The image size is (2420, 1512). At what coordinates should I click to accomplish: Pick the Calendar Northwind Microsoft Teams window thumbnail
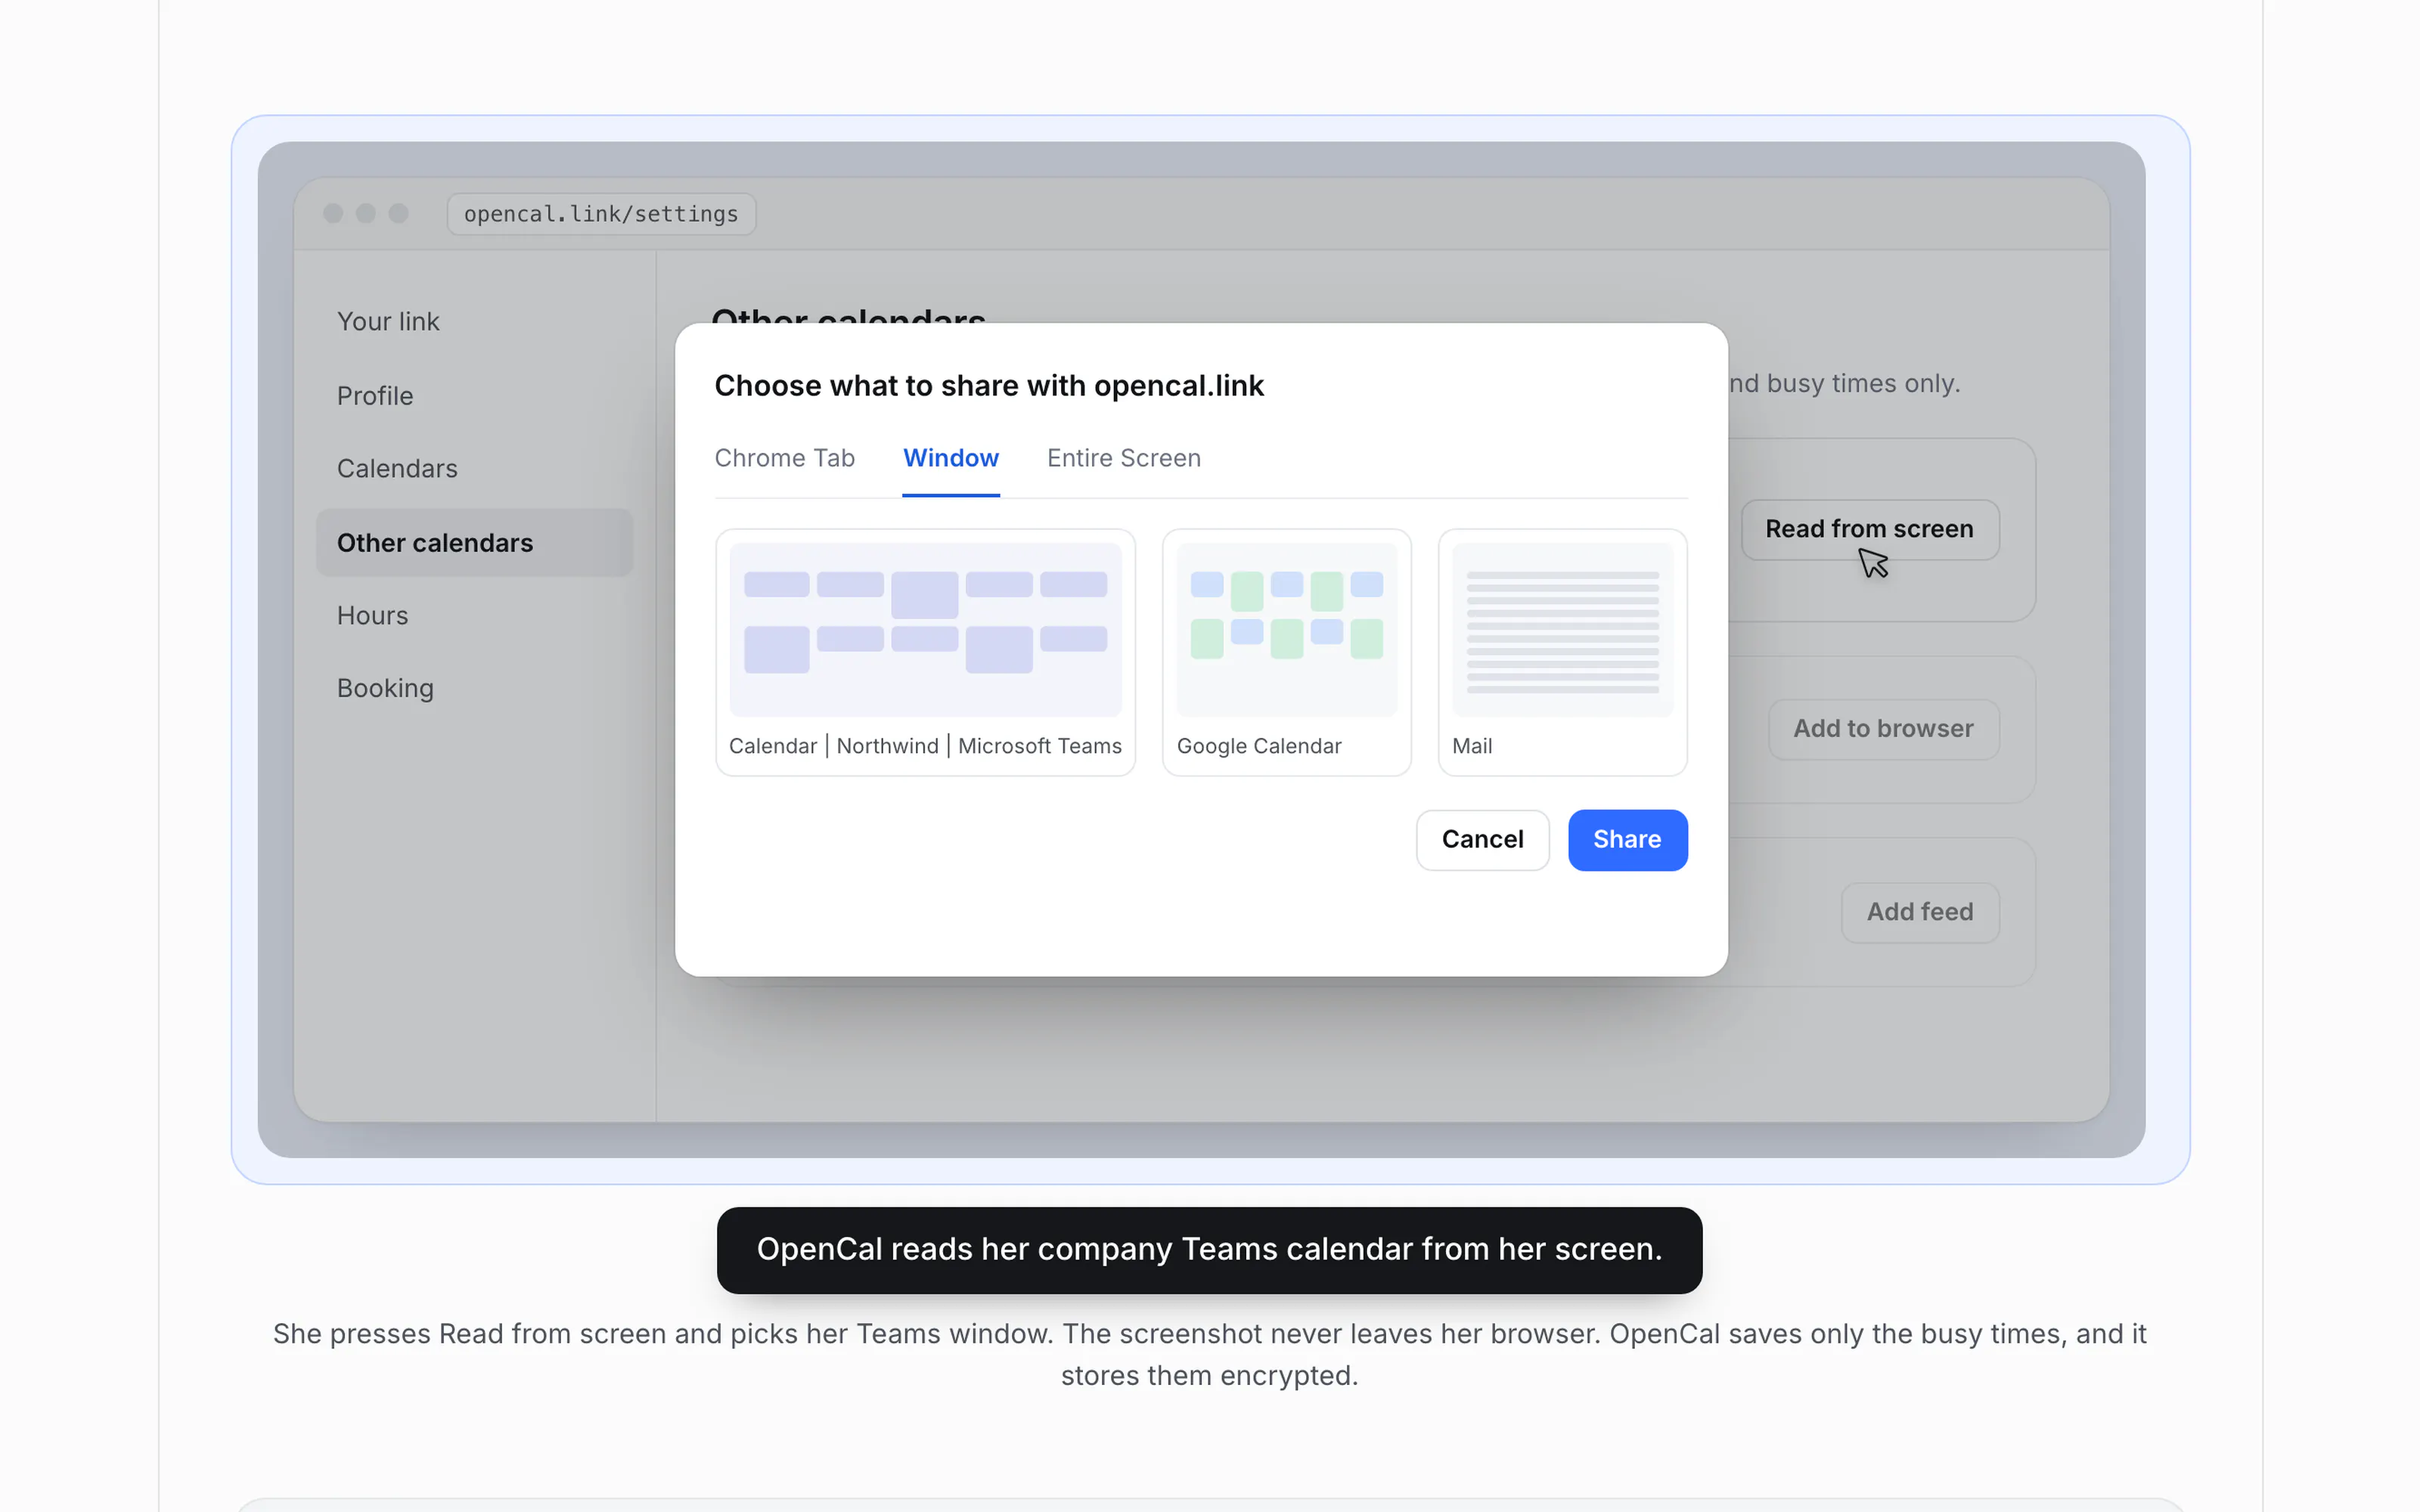(x=925, y=652)
